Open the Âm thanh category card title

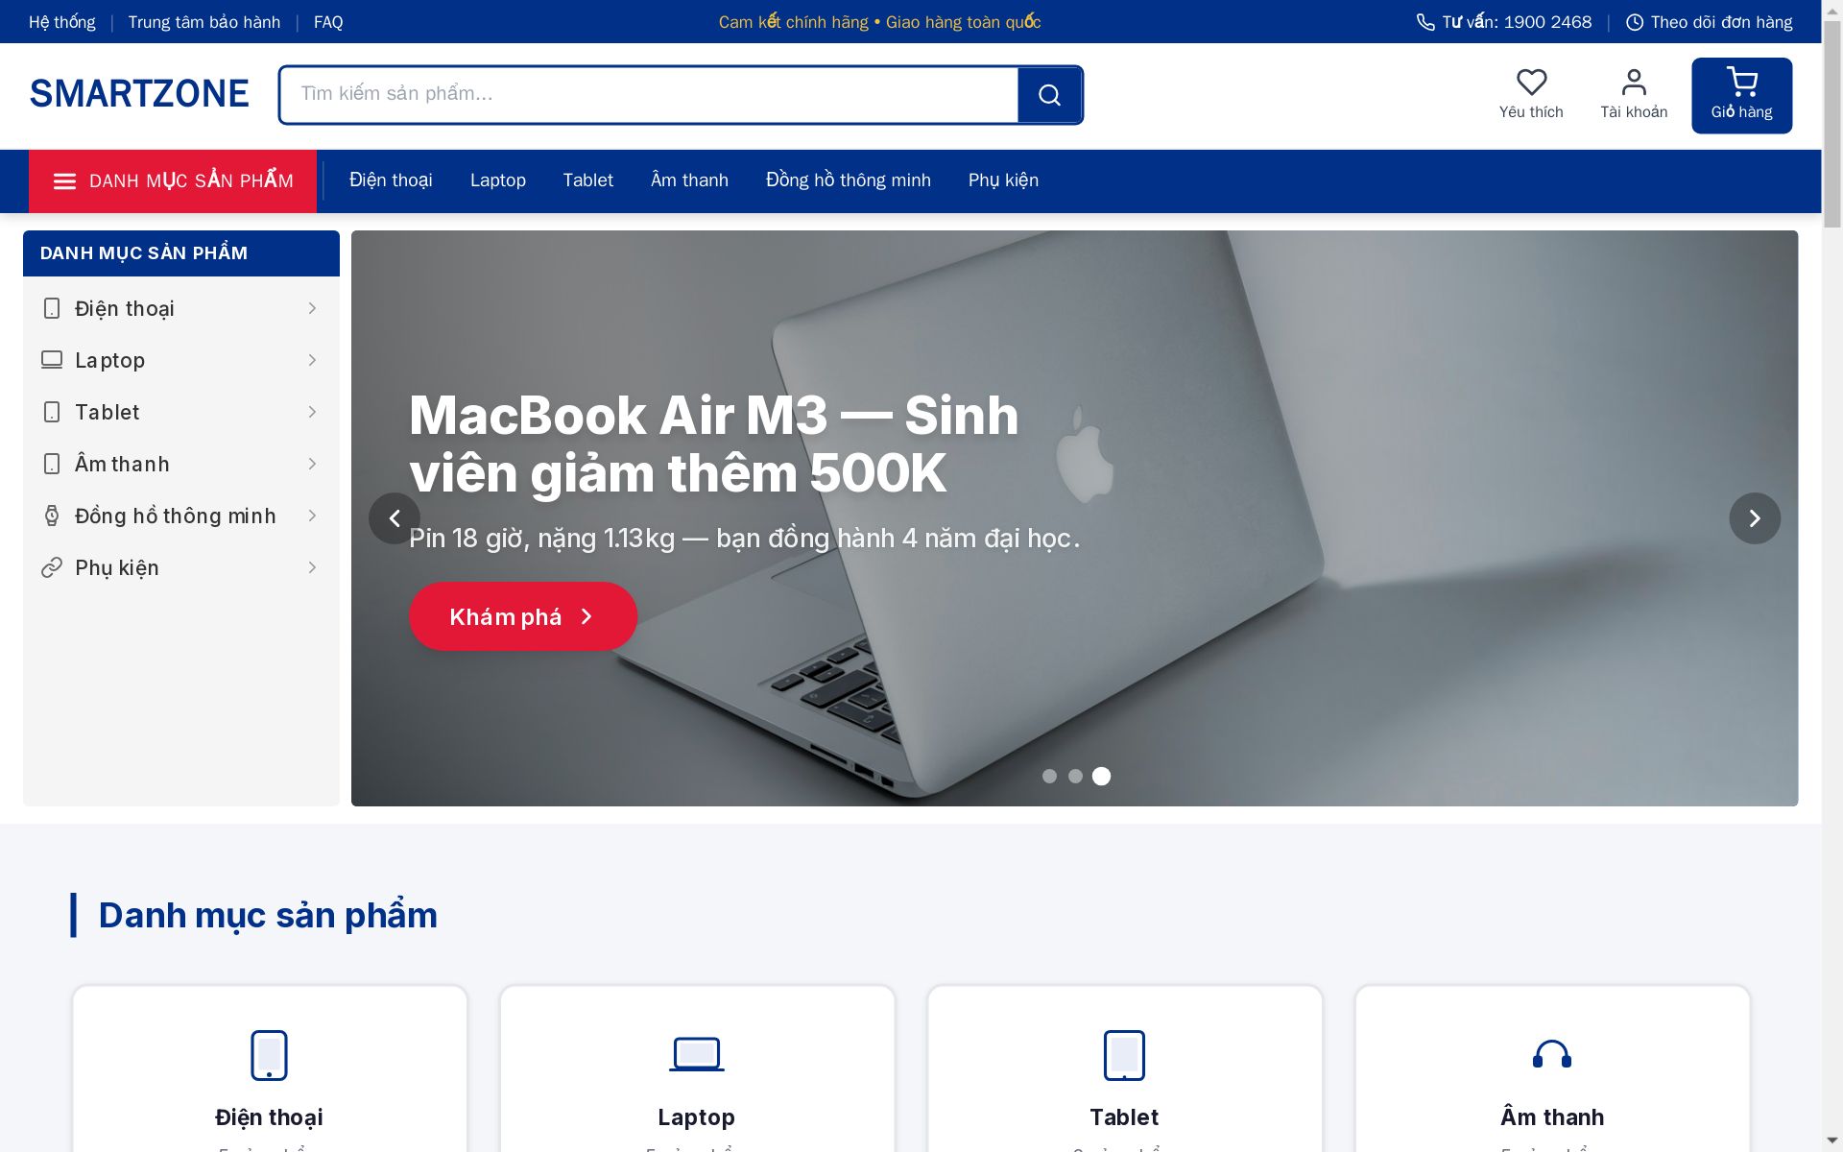point(1552,1117)
